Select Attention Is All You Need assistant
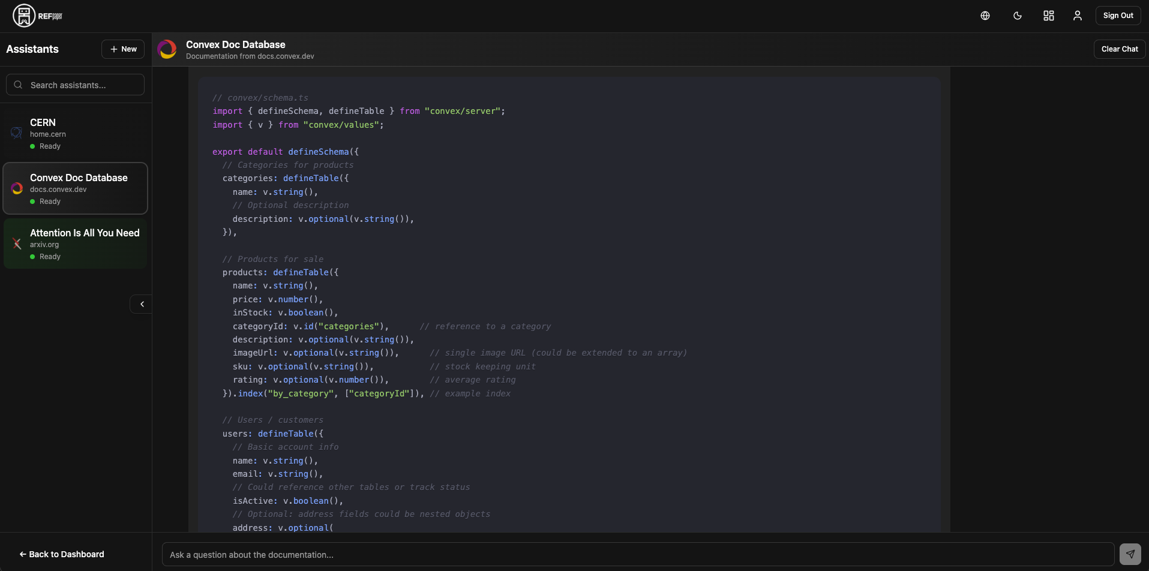This screenshot has height=571, width=1149. [x=76, y=244]
